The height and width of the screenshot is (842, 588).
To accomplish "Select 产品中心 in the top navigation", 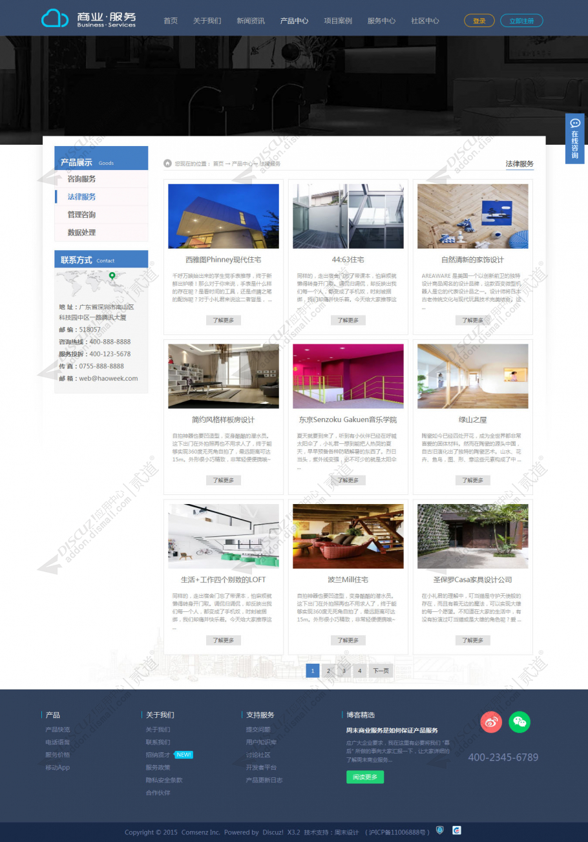I will pyautogui.click(x=294, y=21).
